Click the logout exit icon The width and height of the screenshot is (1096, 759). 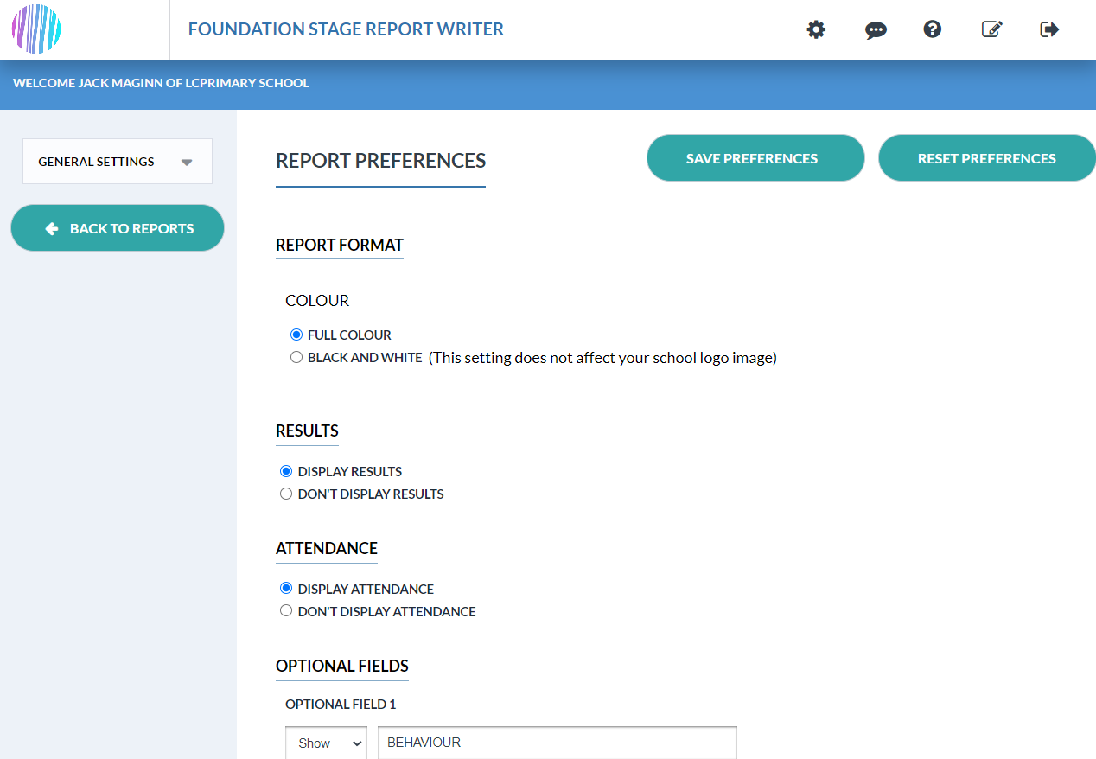(x=1049, y=29)
